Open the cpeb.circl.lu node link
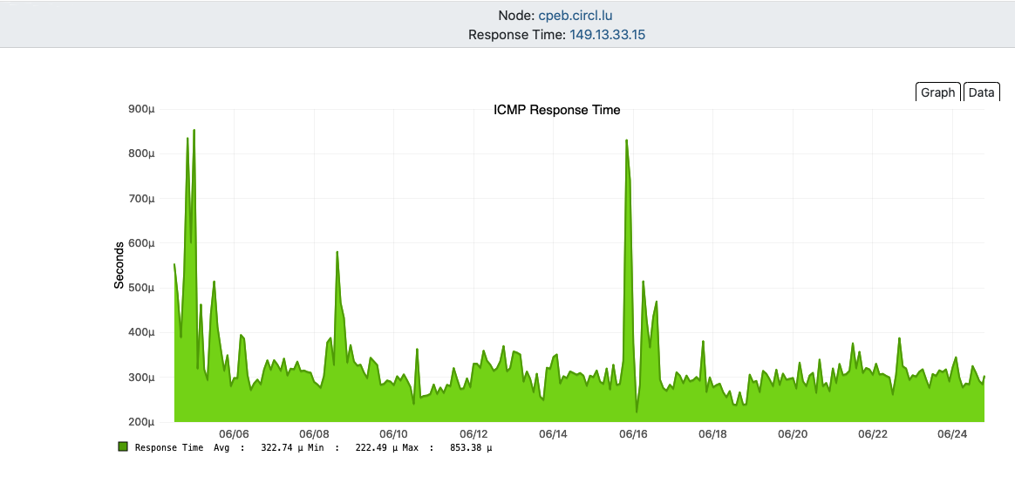 [x=581, y=16]
